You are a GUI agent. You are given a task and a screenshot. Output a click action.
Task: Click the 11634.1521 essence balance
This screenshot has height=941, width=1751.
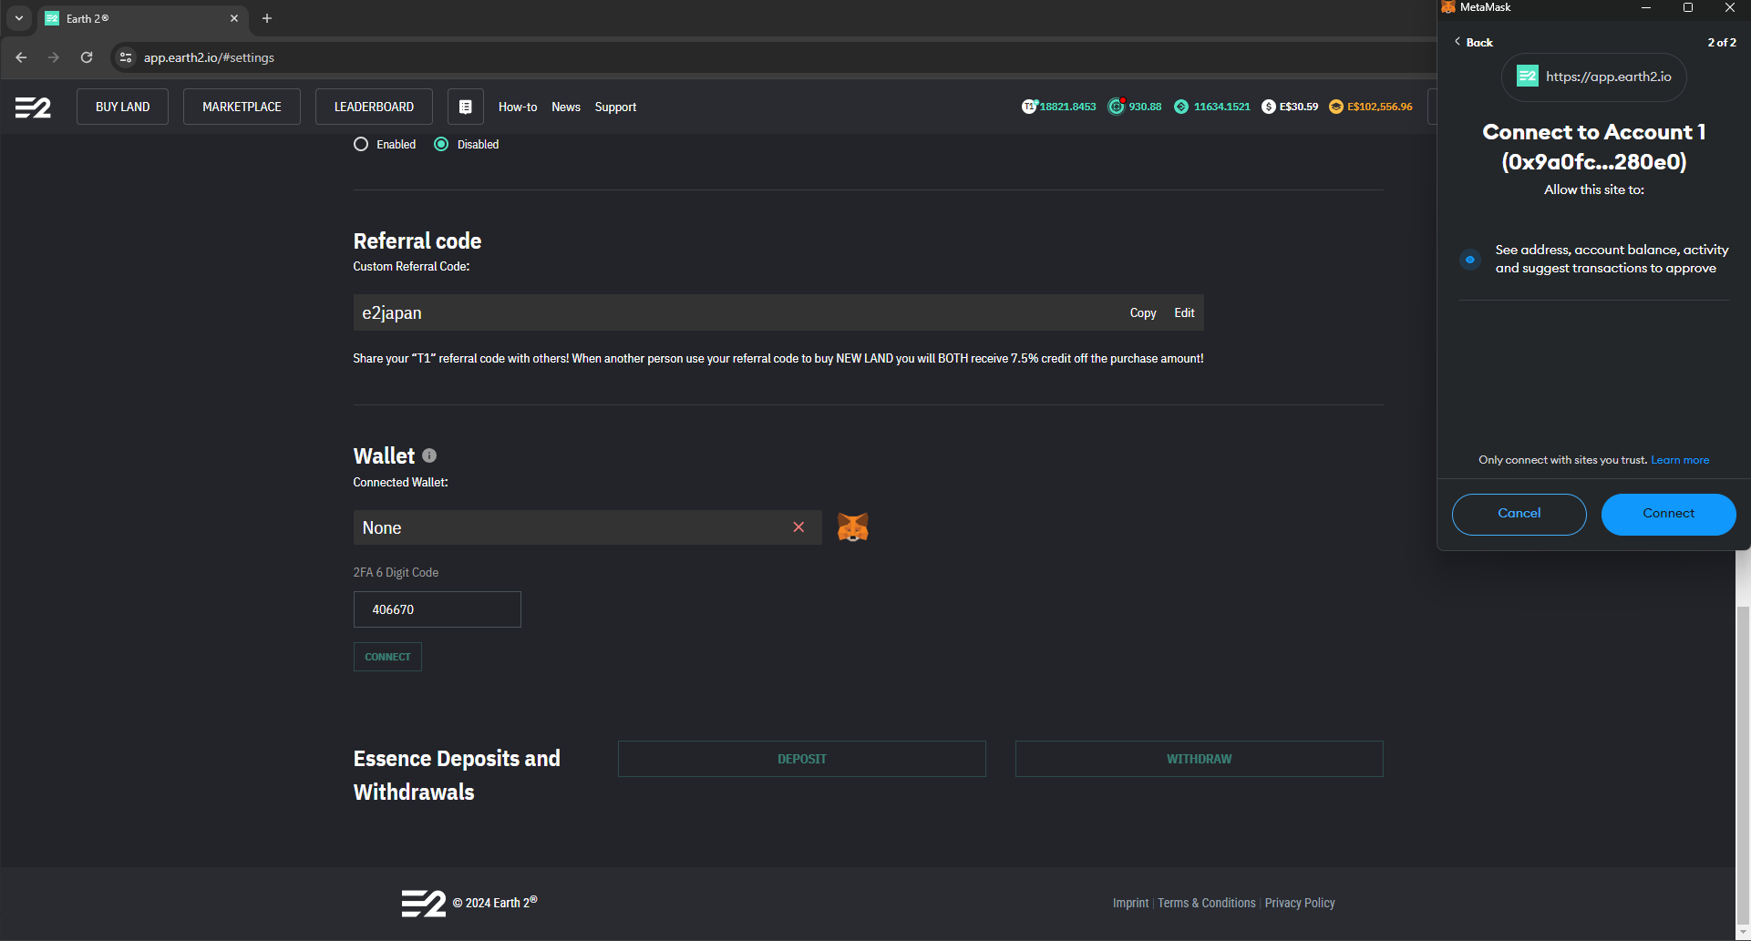click(1212, 107)
